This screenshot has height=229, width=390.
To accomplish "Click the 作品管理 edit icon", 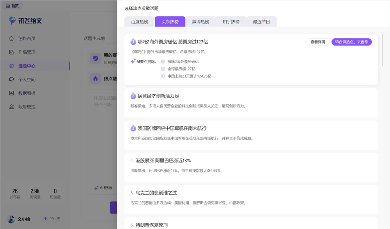I will click(x=12, y=52).
